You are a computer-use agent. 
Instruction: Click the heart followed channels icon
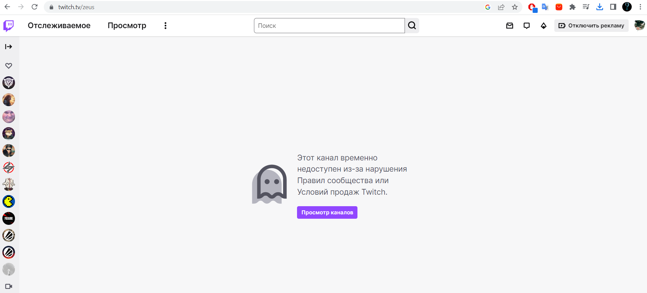[x=8, y=66]
